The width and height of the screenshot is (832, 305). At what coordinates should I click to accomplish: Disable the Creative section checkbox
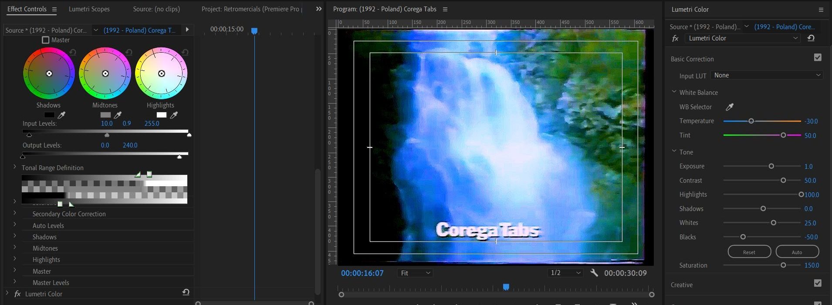tap(818, 283)
